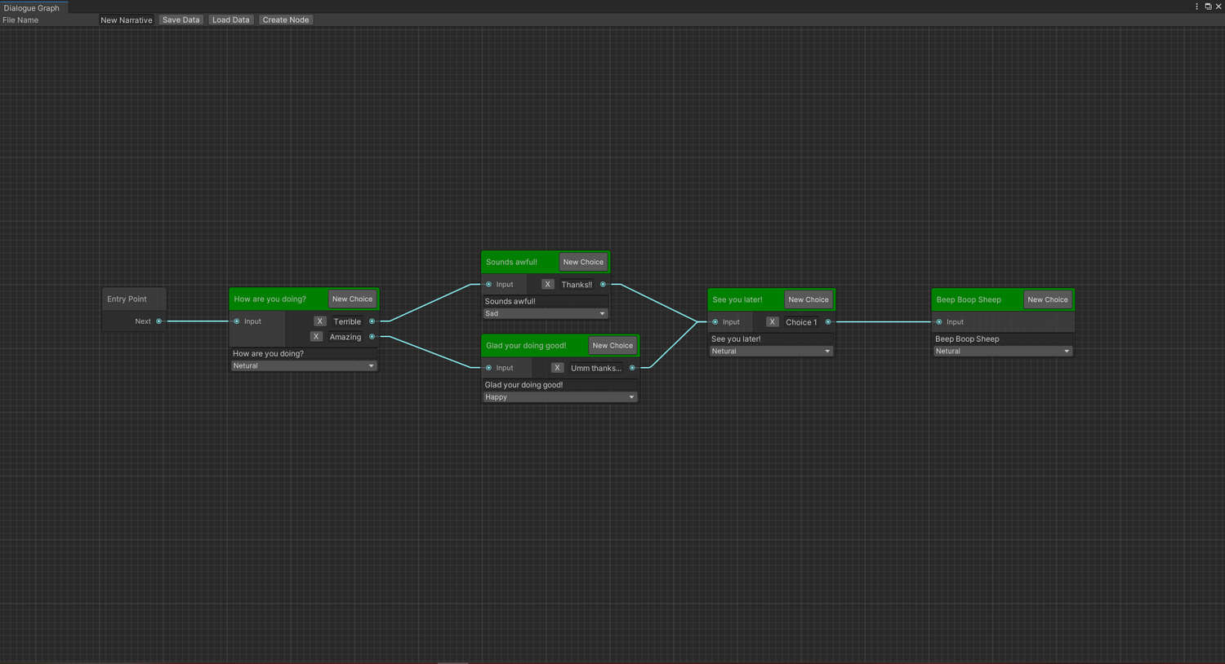
Task: Click the Input port of 'See you later!' node
Action: point(715,322)
